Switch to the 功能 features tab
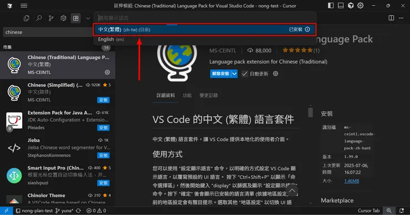Image resolution: width=410 pixels, height=215 pixels. (x=187, y=95)
